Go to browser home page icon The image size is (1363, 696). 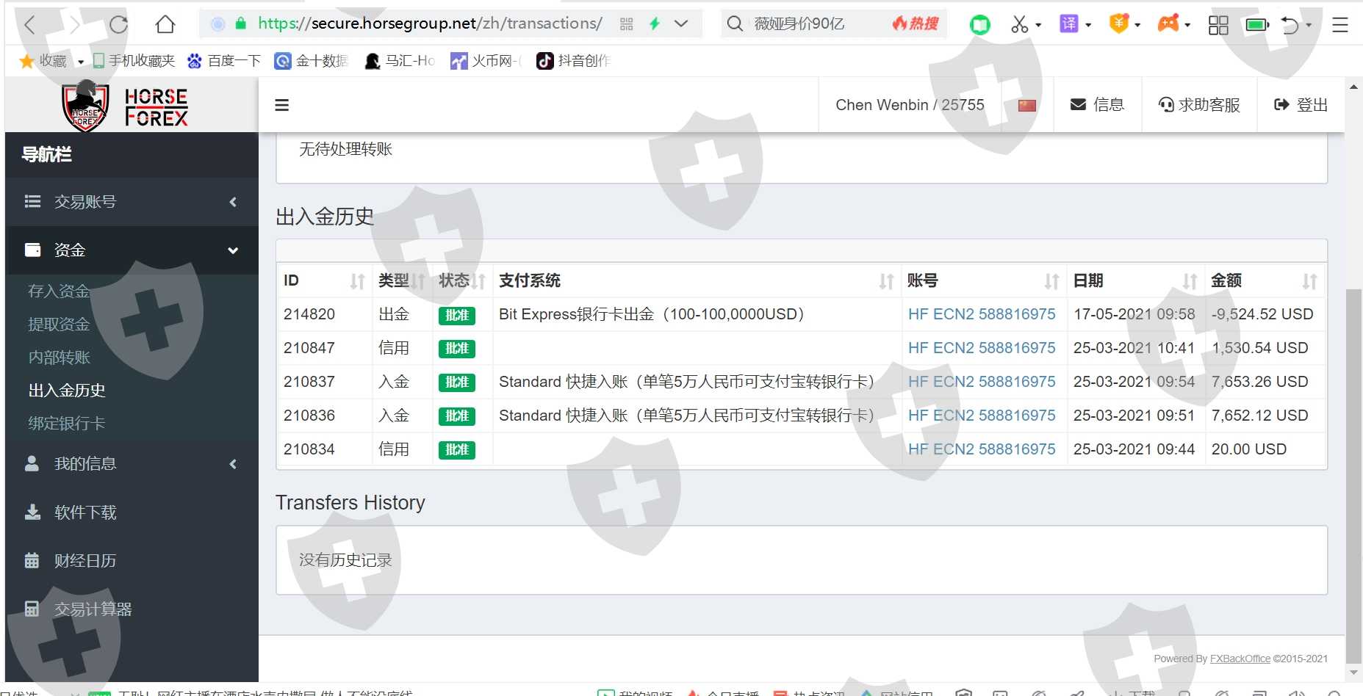click(165, 24)
